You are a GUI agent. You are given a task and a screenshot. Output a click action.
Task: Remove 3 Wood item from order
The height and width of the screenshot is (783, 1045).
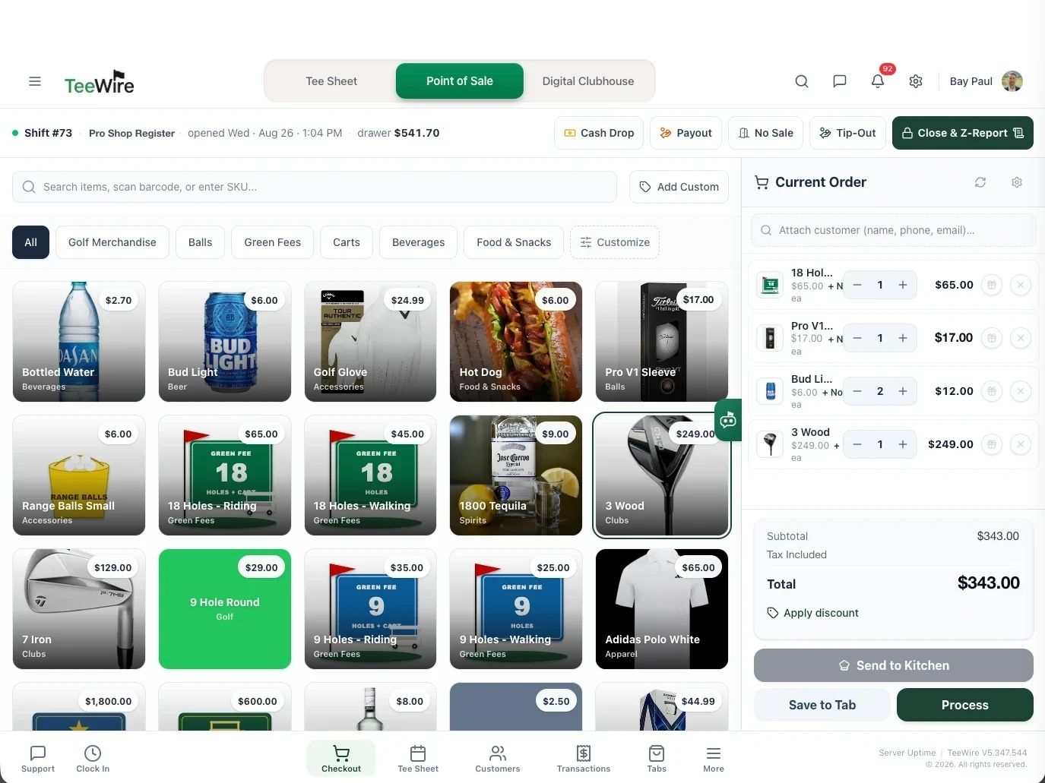coord(1021,444)
